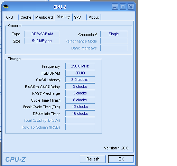Click the CPU-Z title bar text

60,7
